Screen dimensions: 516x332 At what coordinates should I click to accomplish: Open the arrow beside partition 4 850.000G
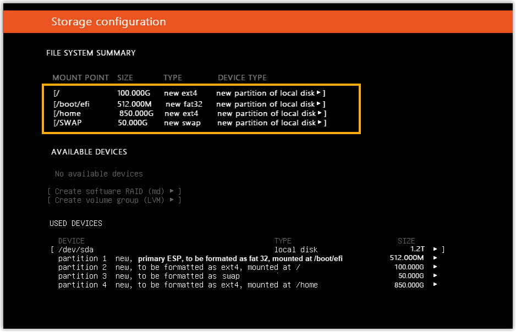point(436,285)
